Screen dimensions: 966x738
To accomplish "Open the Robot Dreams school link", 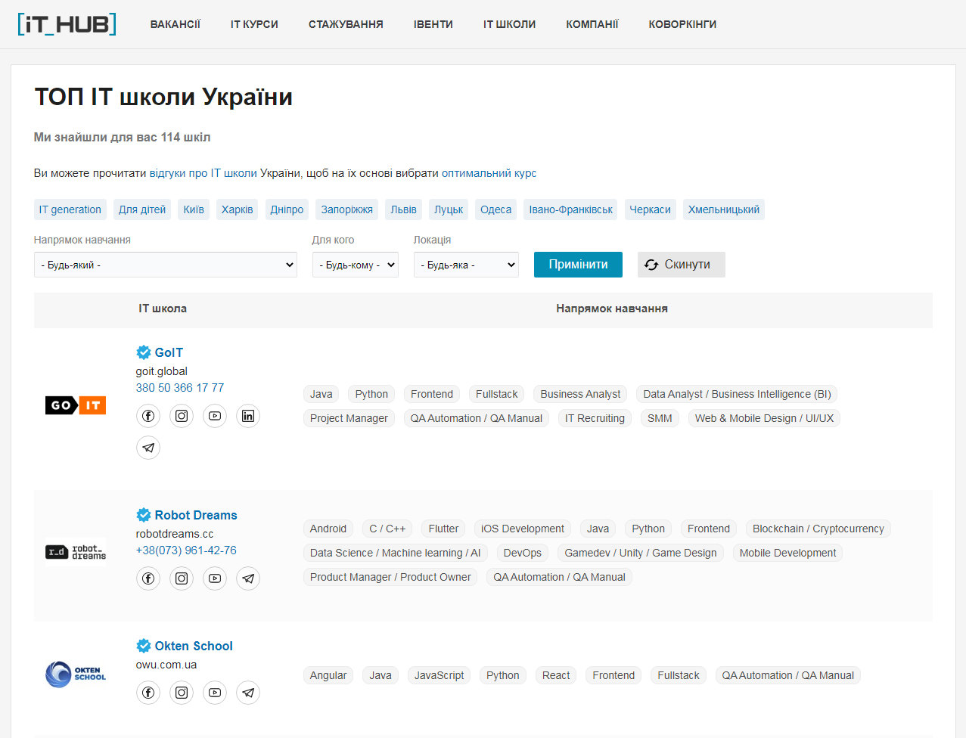I will click(195, 515).
